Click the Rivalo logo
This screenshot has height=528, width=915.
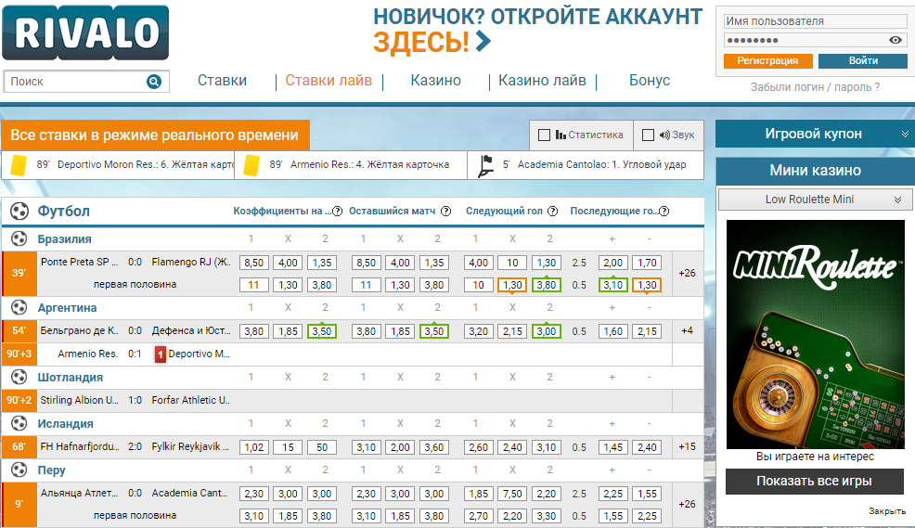(x=85, y=32)
